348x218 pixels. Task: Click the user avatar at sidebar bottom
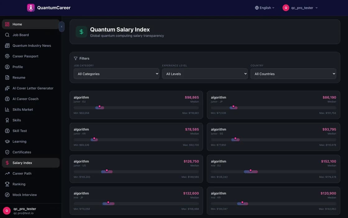(x=7, y=211)
